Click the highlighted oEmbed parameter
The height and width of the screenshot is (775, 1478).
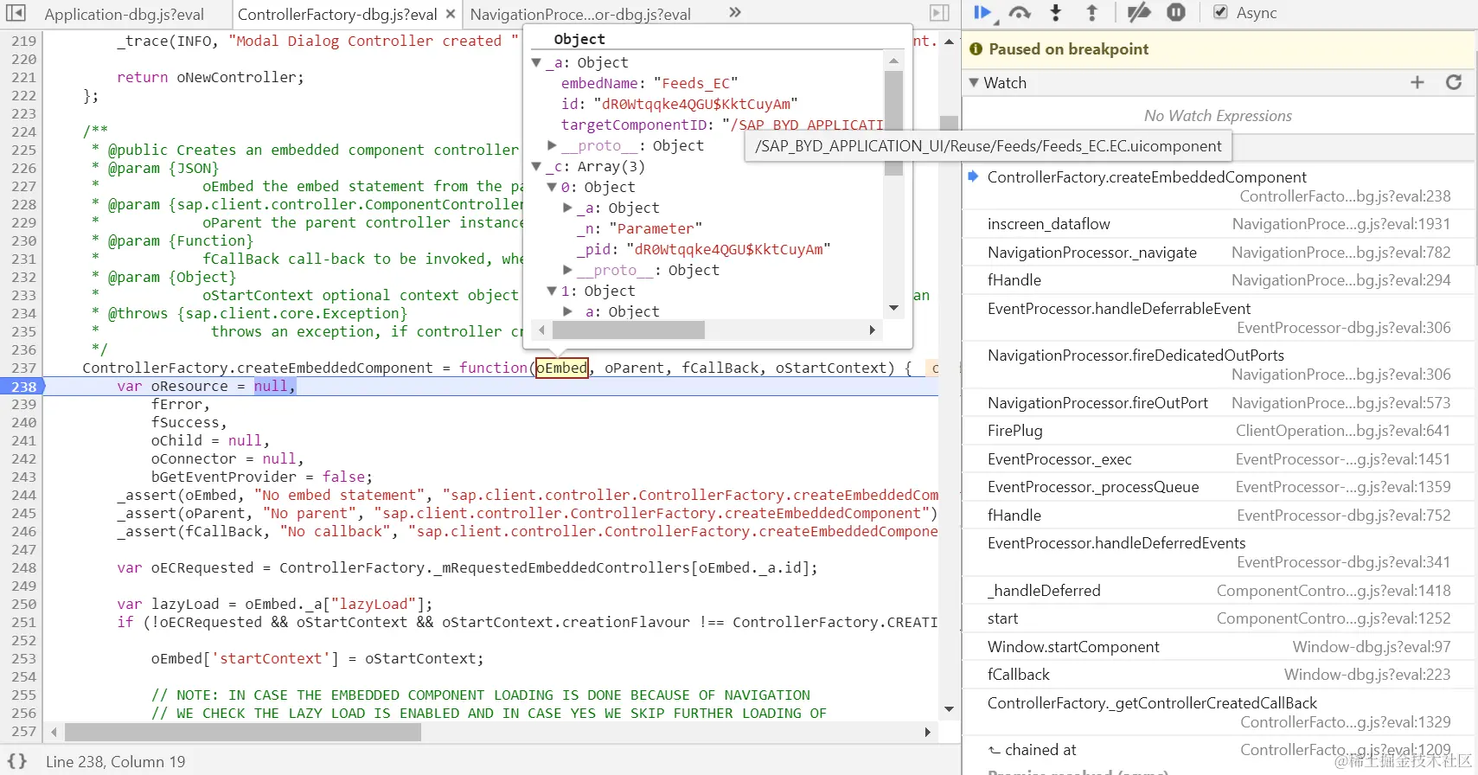pyautogui.click(x=562, y=368)
